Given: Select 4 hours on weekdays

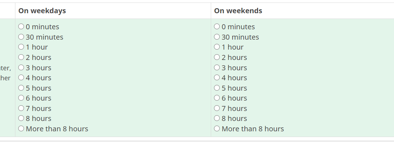Looking at the screenshot, I should coord(21,77).
